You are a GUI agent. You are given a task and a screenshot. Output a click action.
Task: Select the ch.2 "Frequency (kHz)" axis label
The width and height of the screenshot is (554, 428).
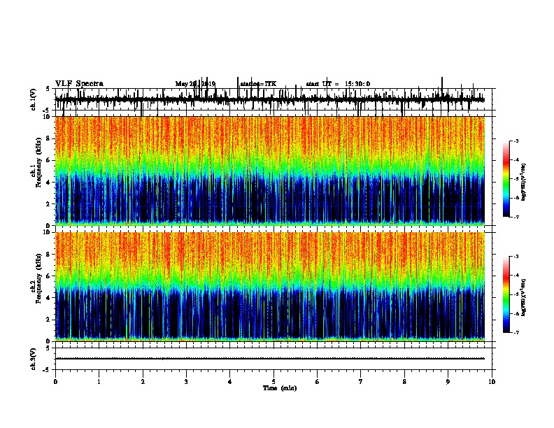pyautogui.click(x=38, y=278)
